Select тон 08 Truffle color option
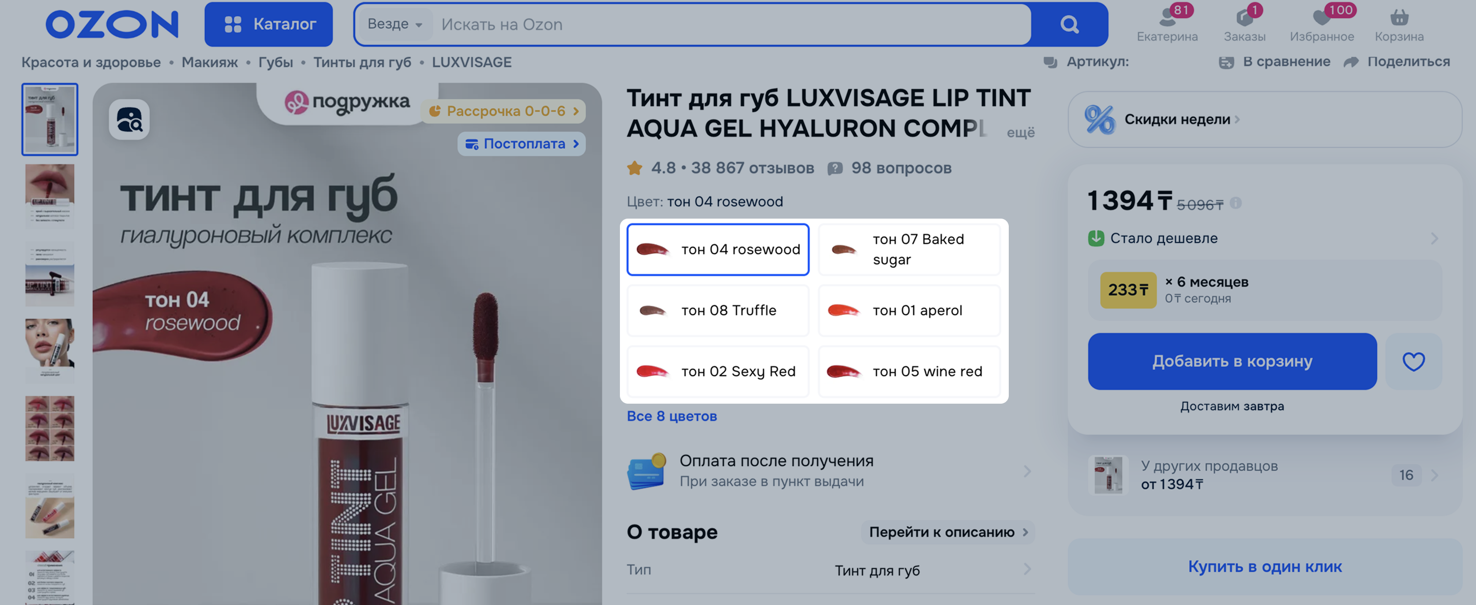 tap(718, 310)
